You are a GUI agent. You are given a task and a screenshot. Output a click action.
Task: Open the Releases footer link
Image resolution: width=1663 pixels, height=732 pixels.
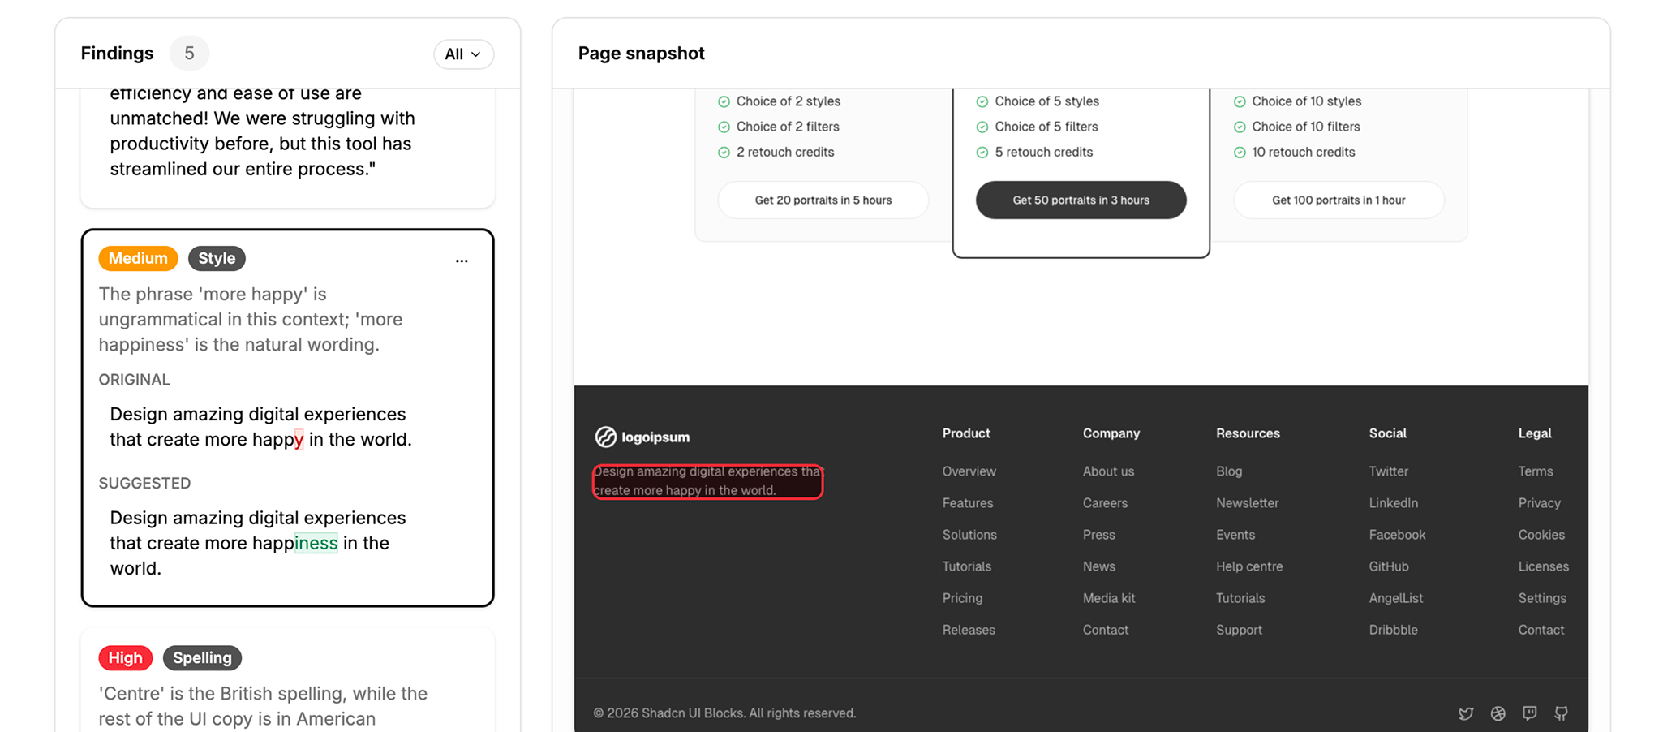(969, 630)
